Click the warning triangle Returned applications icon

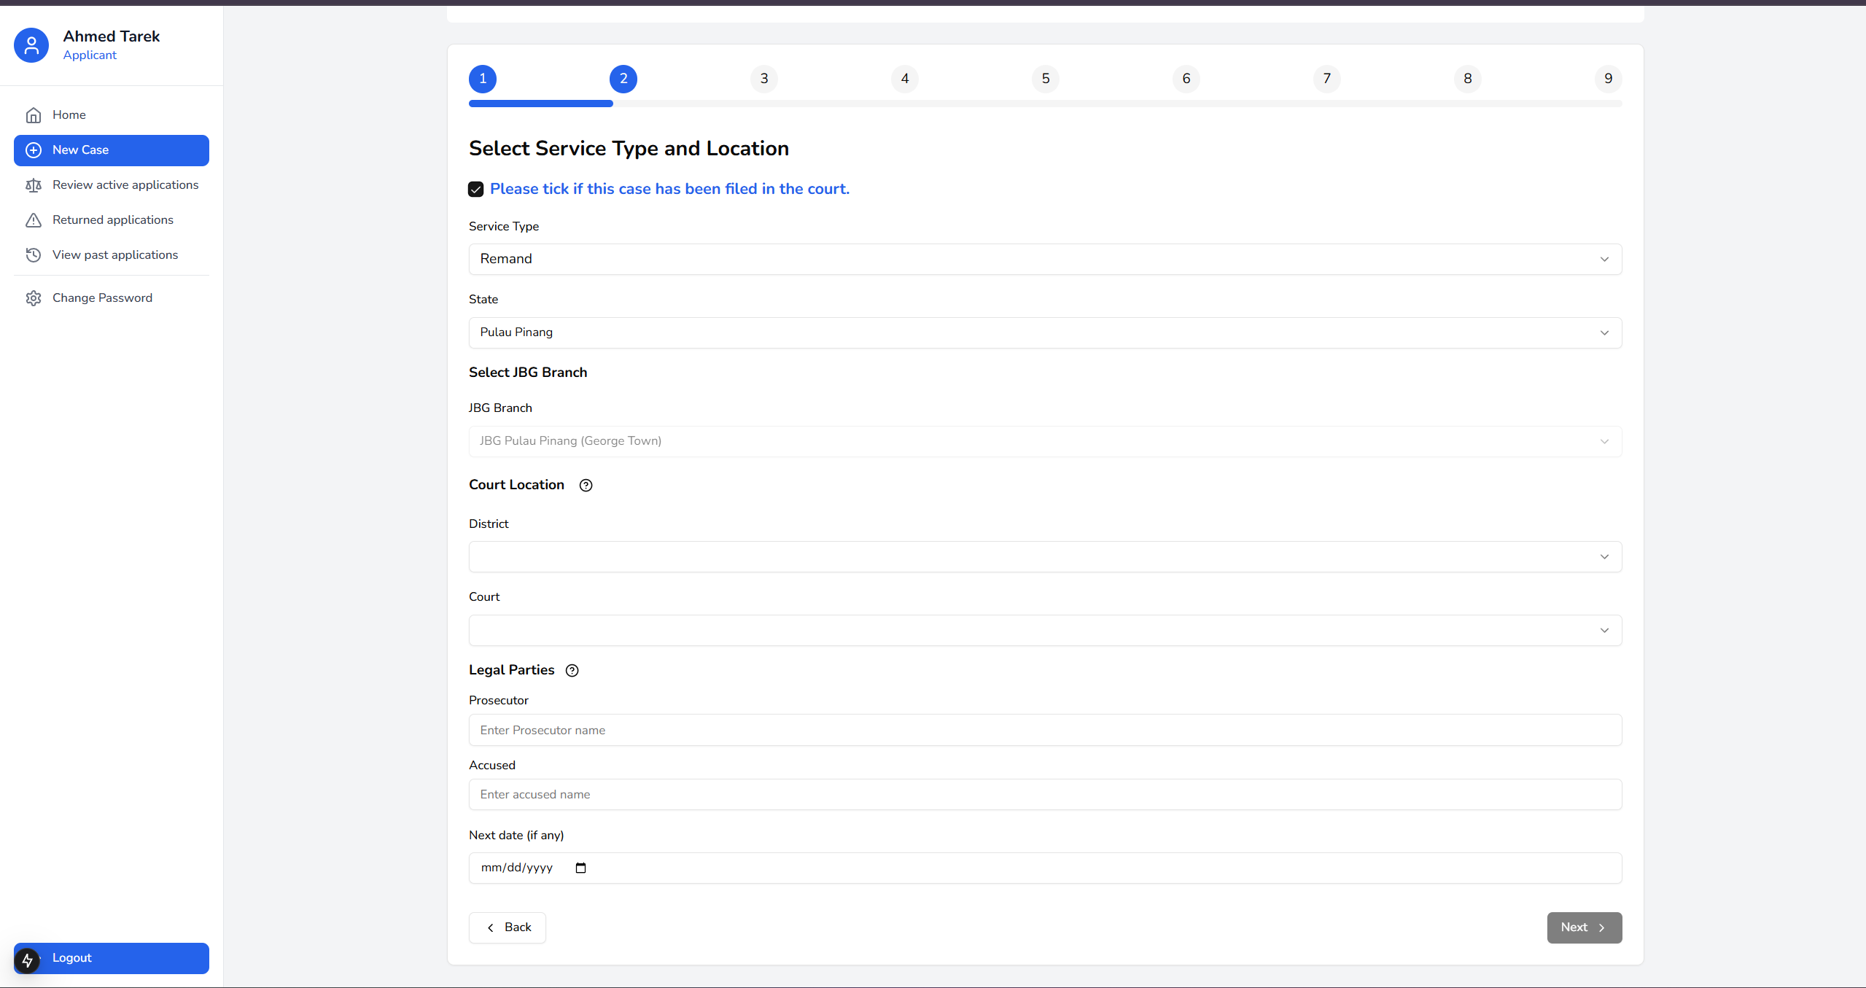34,220
